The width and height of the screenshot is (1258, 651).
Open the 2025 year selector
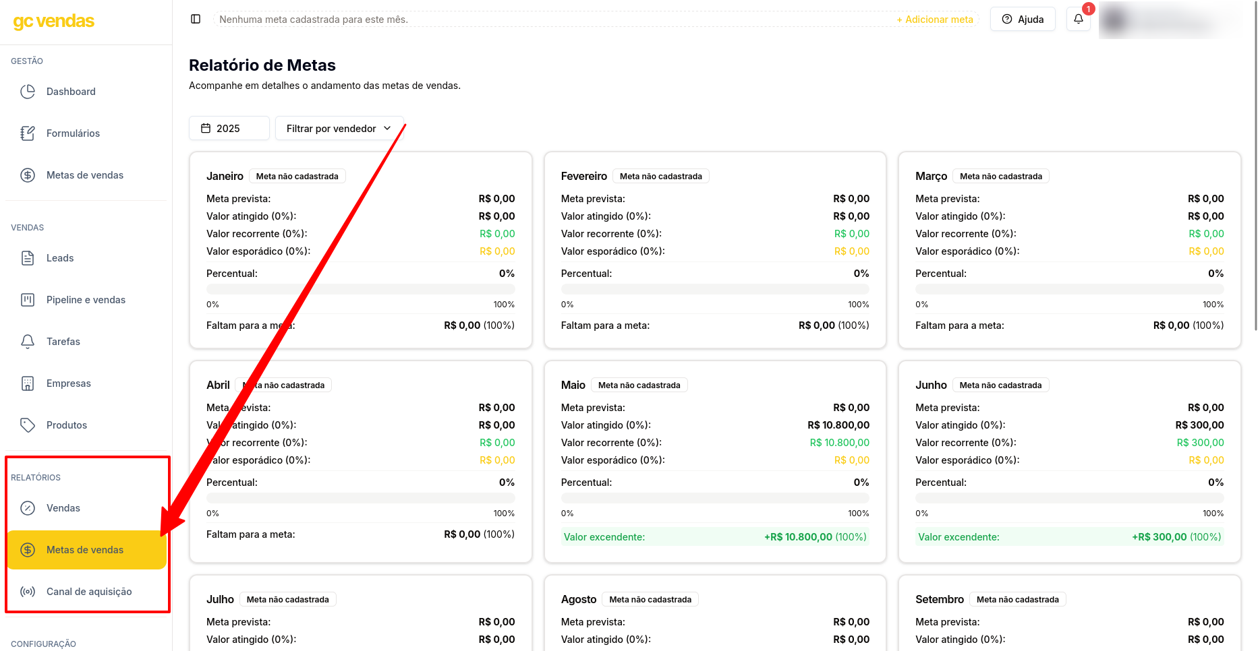(x=229, y=128)
